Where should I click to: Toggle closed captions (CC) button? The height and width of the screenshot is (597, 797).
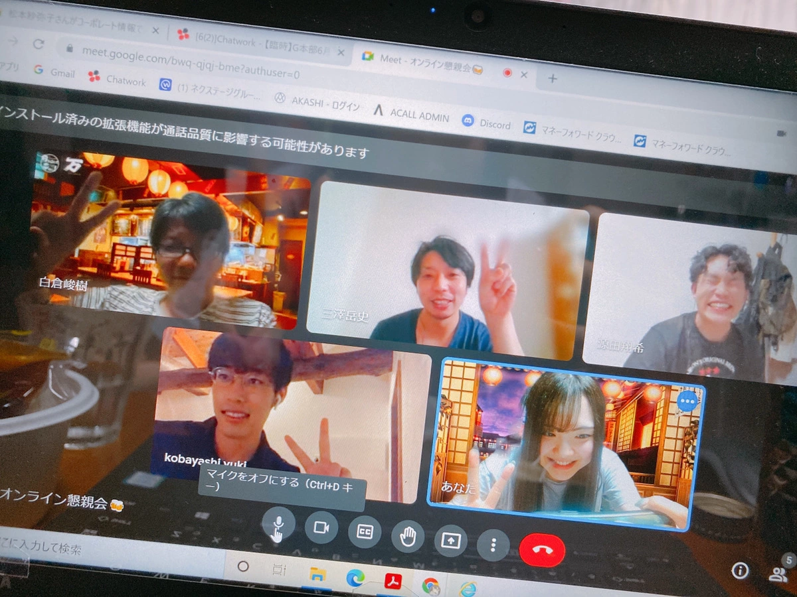pos(365,531)
